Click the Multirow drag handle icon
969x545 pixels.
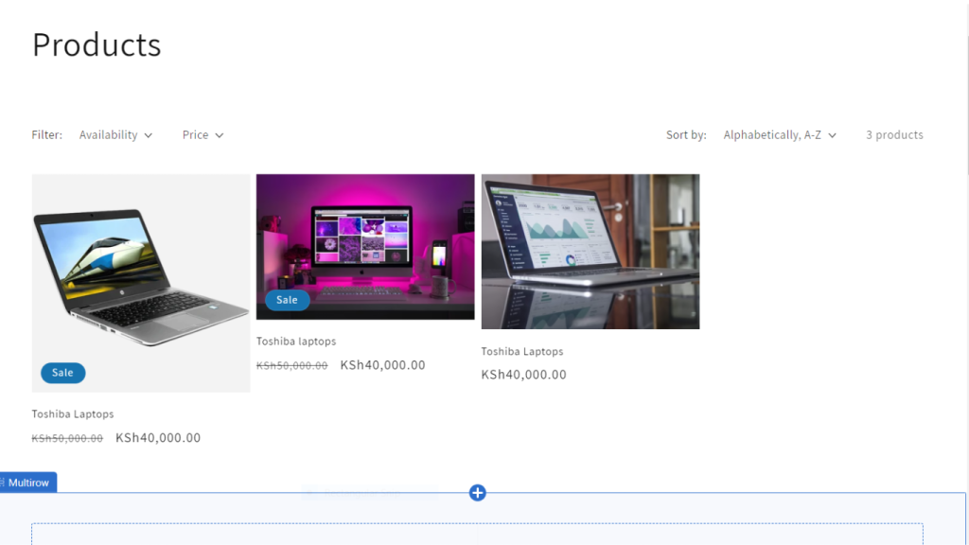pos(3,483)
